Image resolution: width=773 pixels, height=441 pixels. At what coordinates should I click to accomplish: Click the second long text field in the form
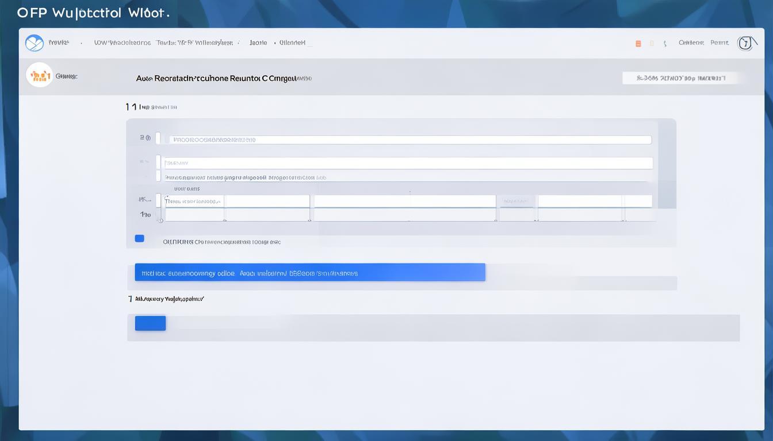(407, 163)
